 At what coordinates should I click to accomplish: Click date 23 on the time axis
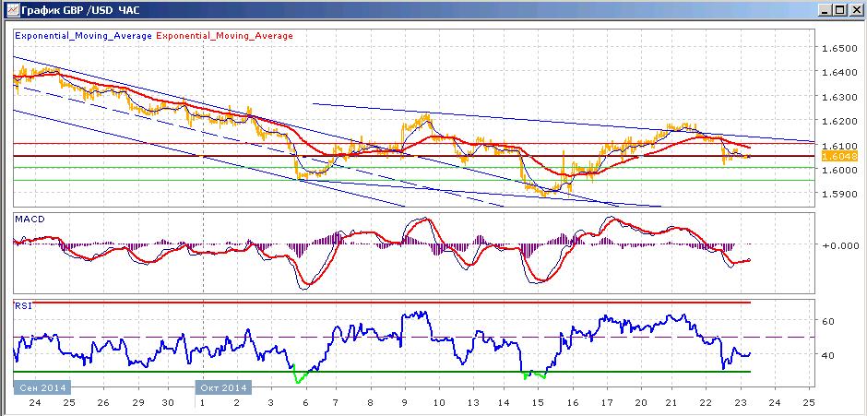[x=741, y=403]
